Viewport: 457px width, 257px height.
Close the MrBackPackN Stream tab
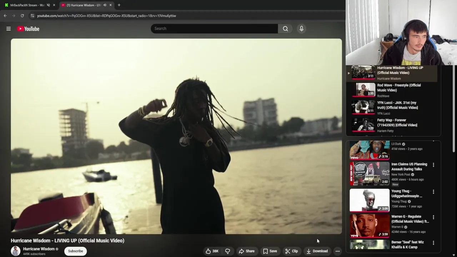point(54,5)
